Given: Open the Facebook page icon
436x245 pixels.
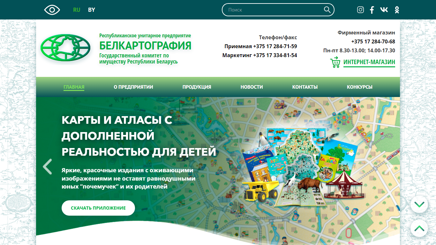Looking at the screenshot, I should coord(372,10).
